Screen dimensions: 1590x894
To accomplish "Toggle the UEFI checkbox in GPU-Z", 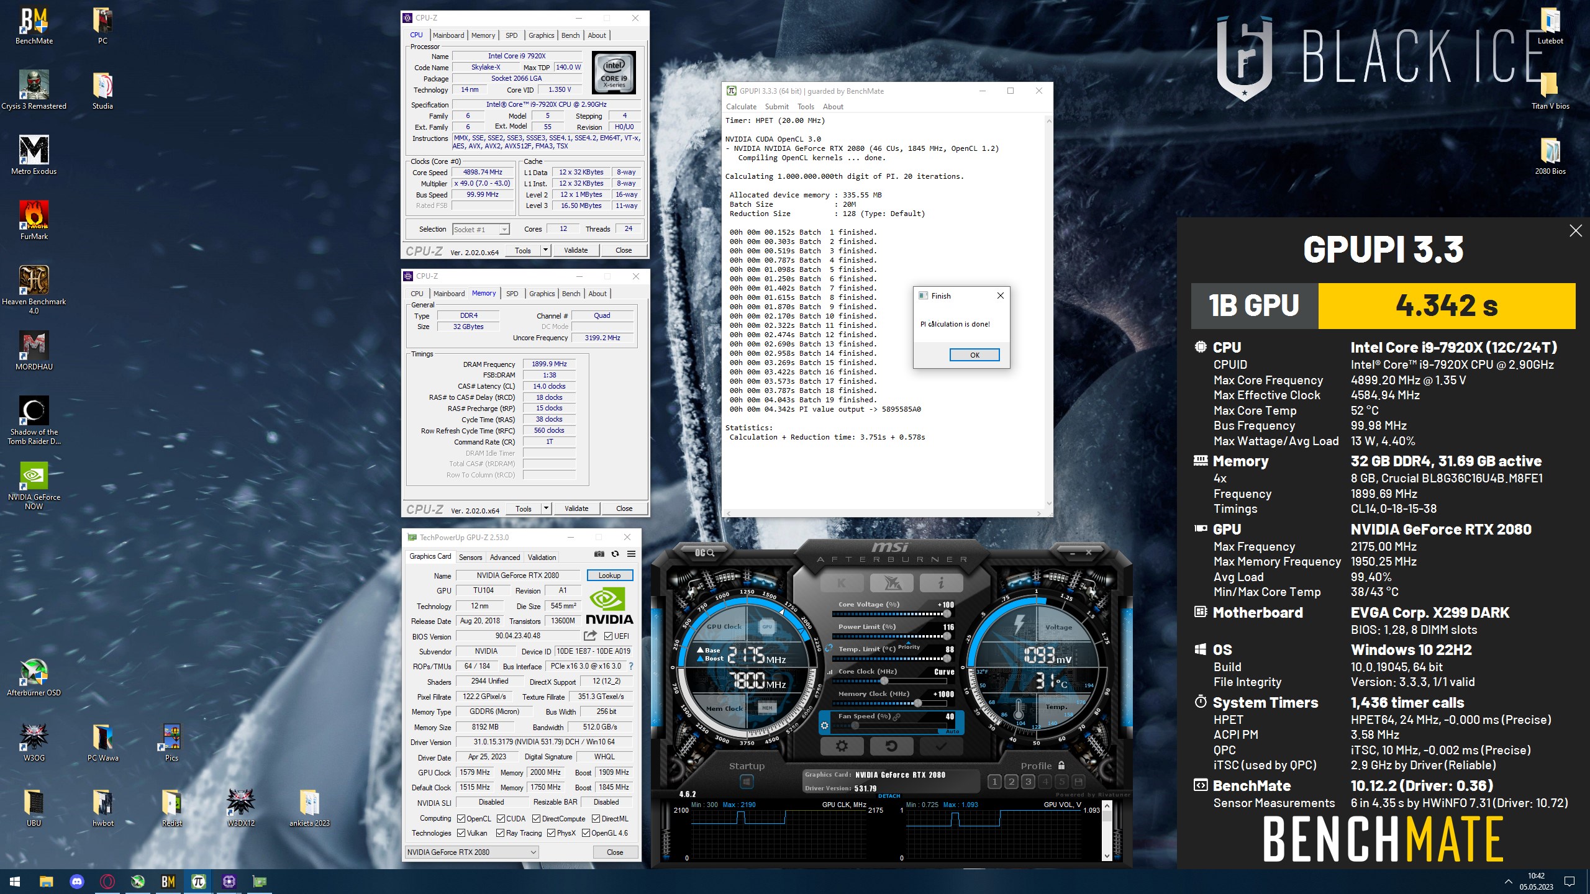I will (x=608, y=636).
